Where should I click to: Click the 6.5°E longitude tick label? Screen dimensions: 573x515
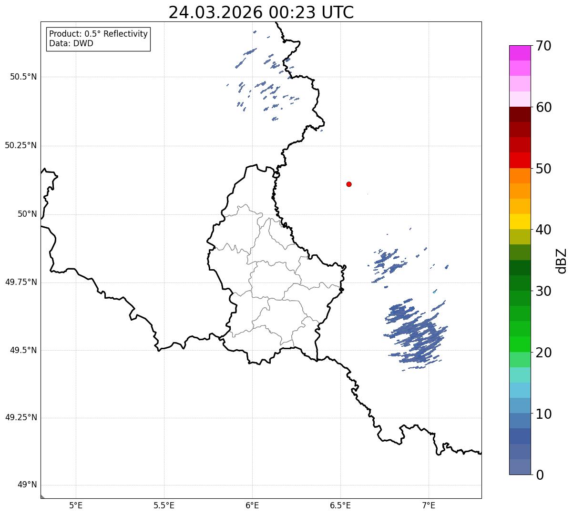click(x=340, y=505)
